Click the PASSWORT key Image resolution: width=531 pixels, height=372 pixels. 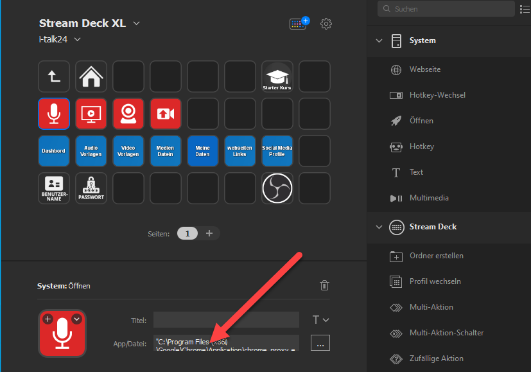click(x=91, y=188)
